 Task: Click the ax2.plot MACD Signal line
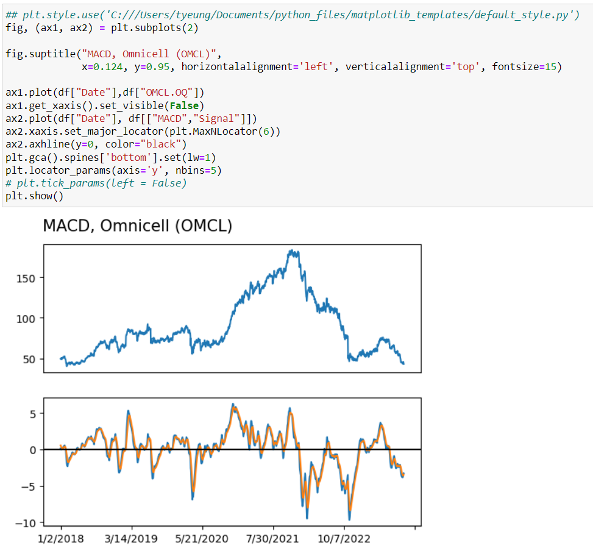[x=132, y=118]
